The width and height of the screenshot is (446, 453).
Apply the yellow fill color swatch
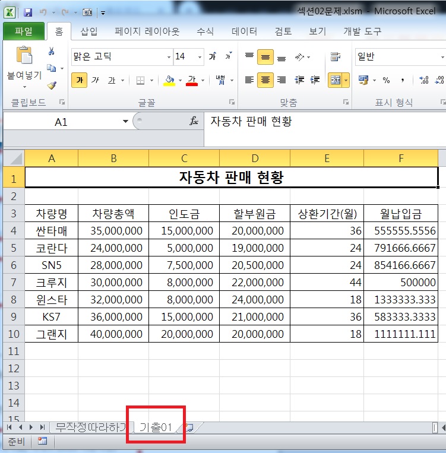pos(169,80)
